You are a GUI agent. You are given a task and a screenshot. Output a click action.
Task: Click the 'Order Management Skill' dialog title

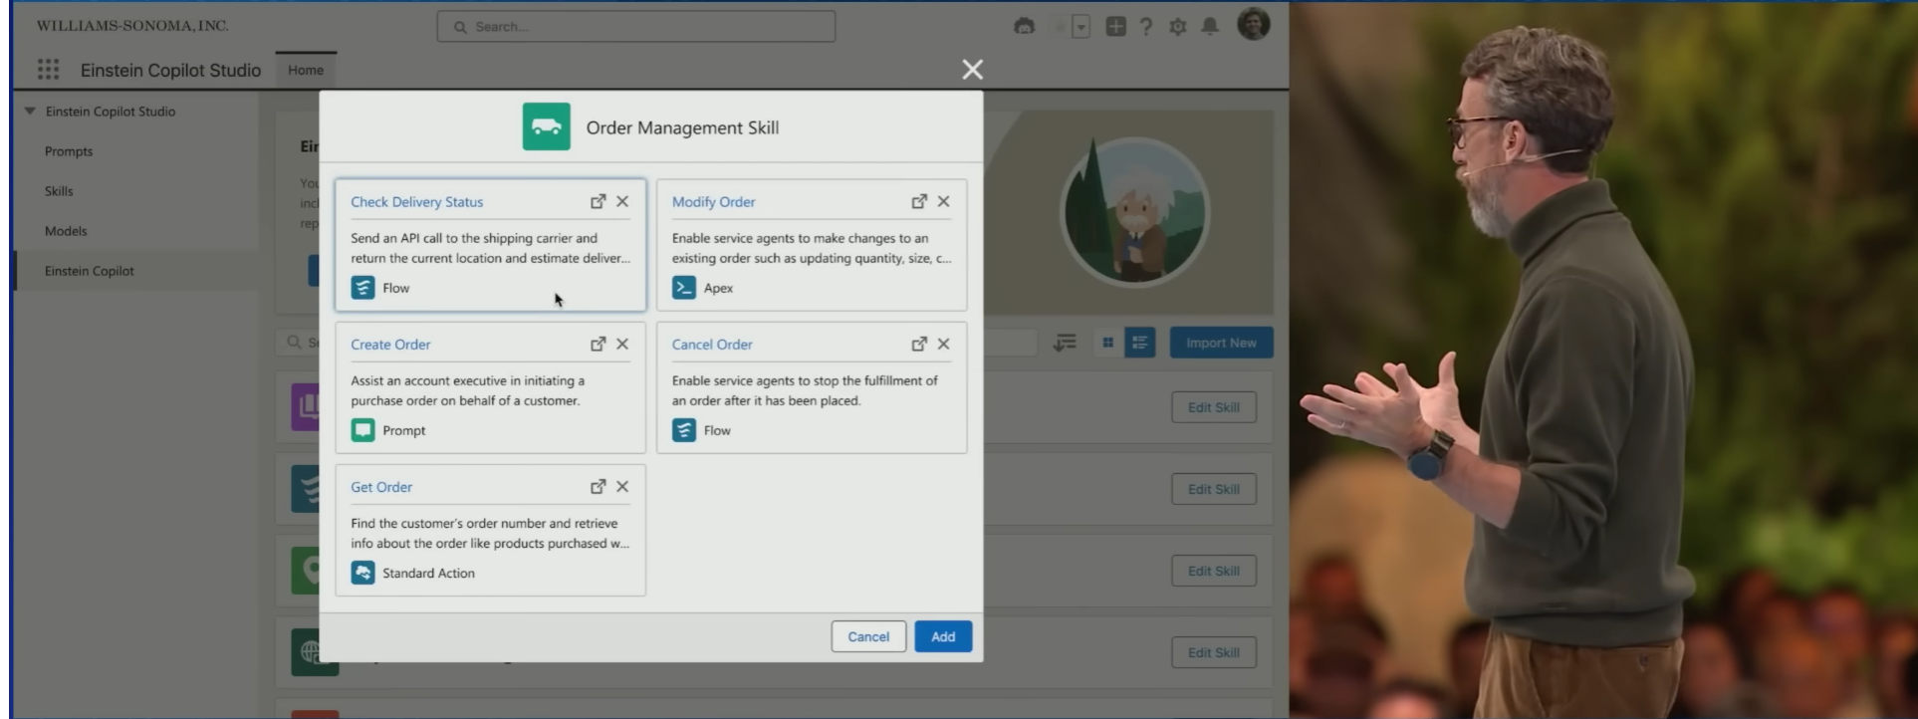point(682,127)
